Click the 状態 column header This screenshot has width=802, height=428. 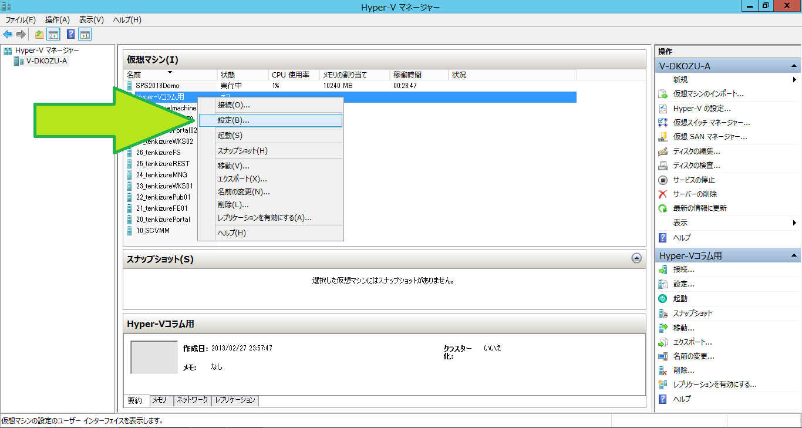[x=243, y=75]
